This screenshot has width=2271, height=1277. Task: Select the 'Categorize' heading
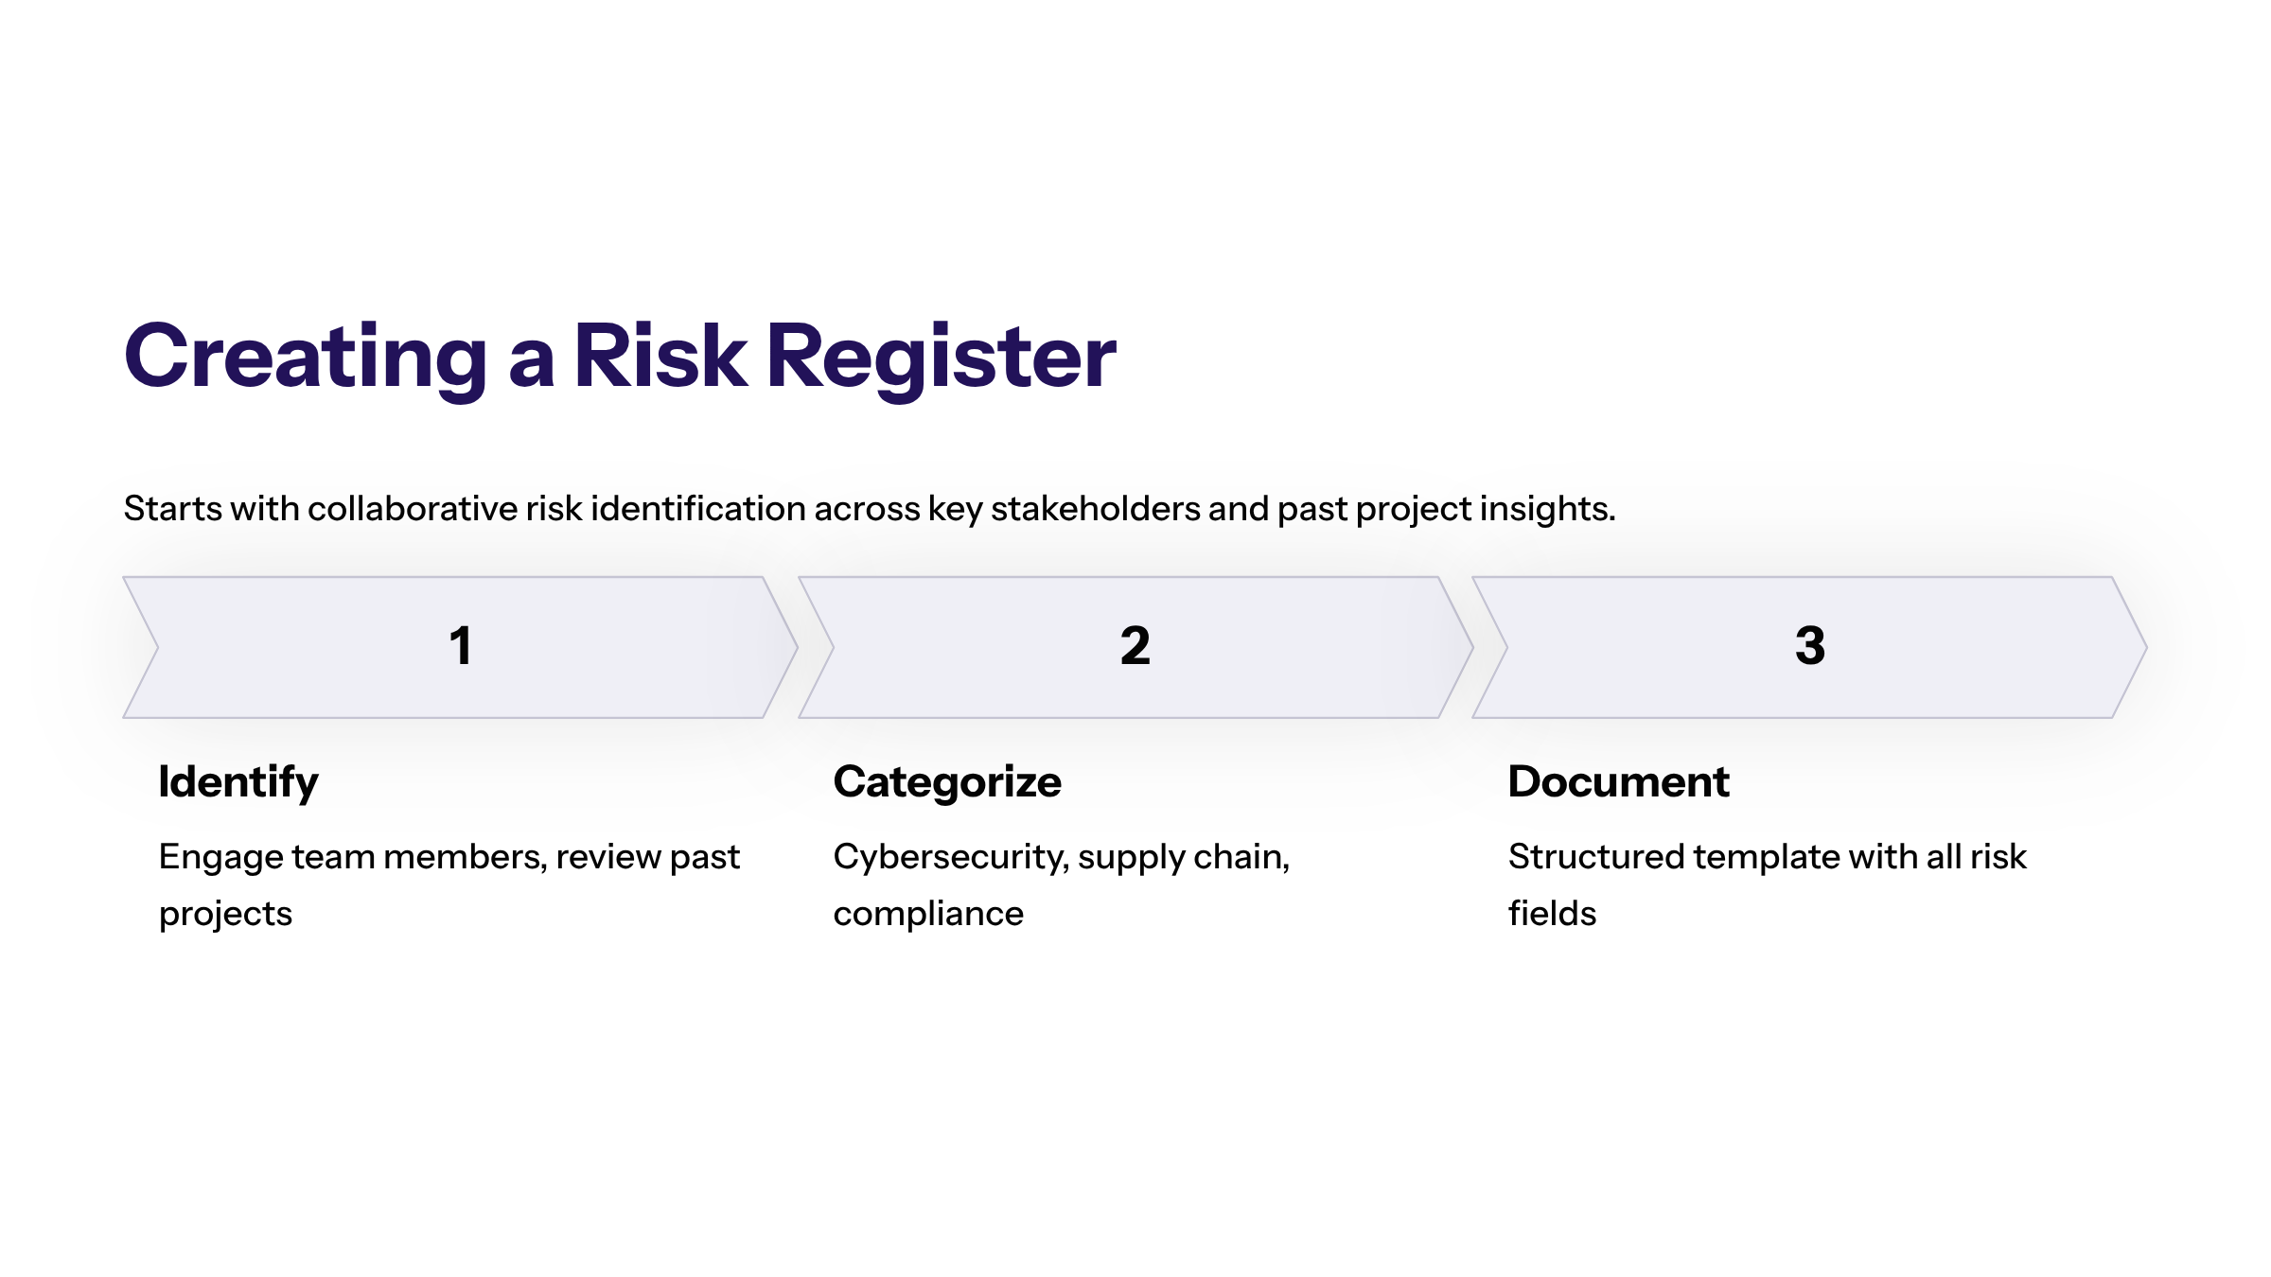pyautogui.click(x=947, y=782)
